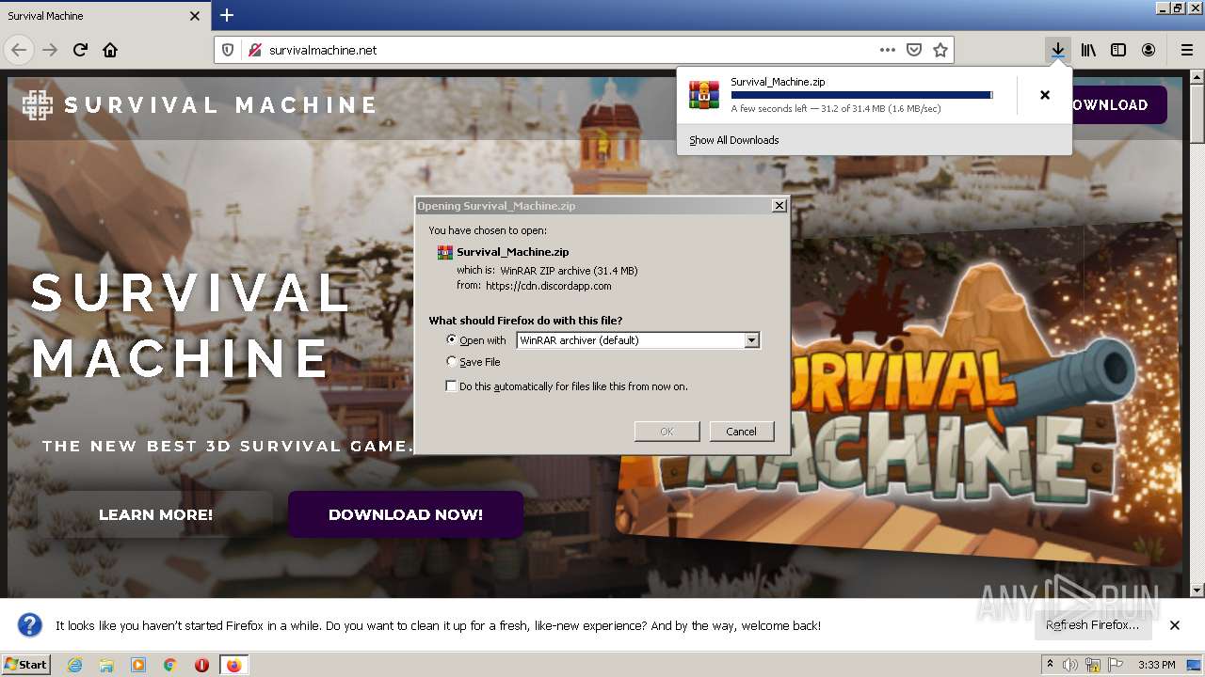Click Show All Downloads
The height and width of the screenshot is (677, 1205).
pyautogui.click(x=733, y=140)
